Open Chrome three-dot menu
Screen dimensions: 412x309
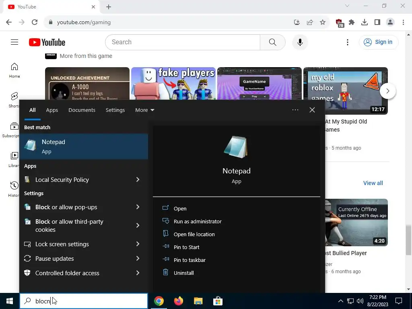(x=403, y=23)
